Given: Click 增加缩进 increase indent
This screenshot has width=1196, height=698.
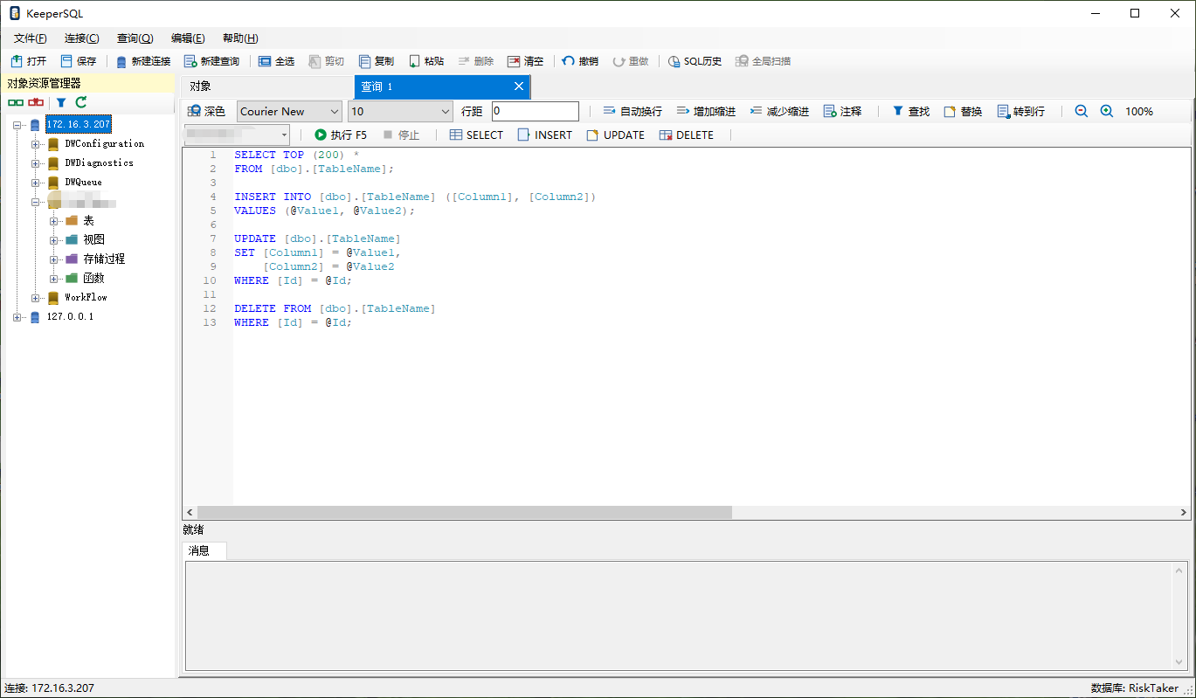Looking at the screenshot, I should 706,111.
